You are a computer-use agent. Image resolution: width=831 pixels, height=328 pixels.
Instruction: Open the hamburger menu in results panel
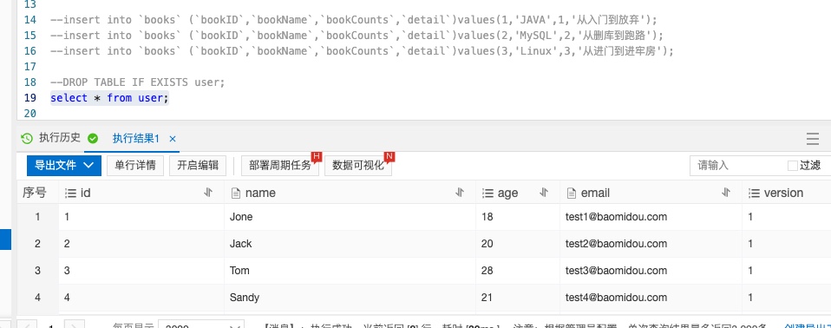[813, 140]
